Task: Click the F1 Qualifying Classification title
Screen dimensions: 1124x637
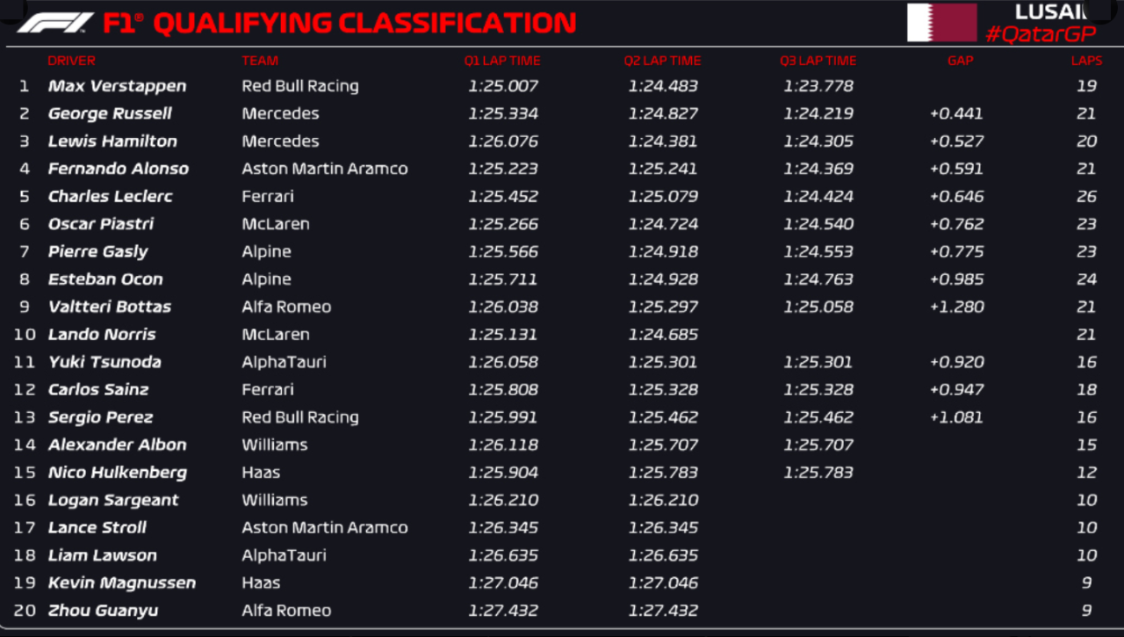Action: pos(339,23)
